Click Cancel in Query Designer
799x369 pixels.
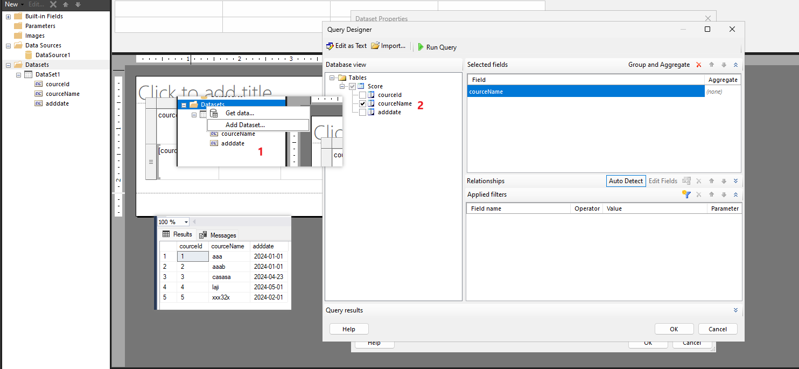point(718,329)
